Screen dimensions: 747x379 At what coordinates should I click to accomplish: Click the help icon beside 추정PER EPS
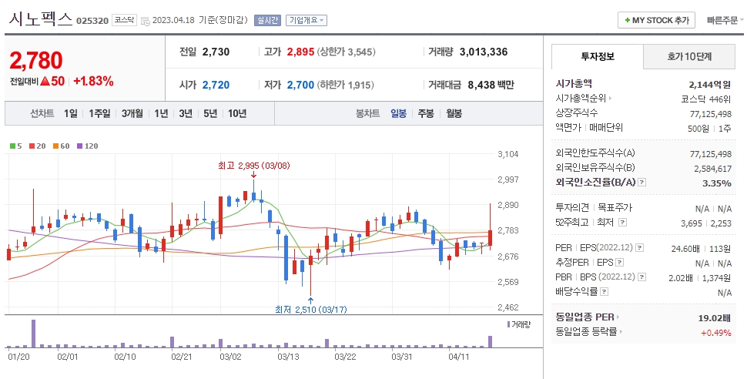(619, 263)
